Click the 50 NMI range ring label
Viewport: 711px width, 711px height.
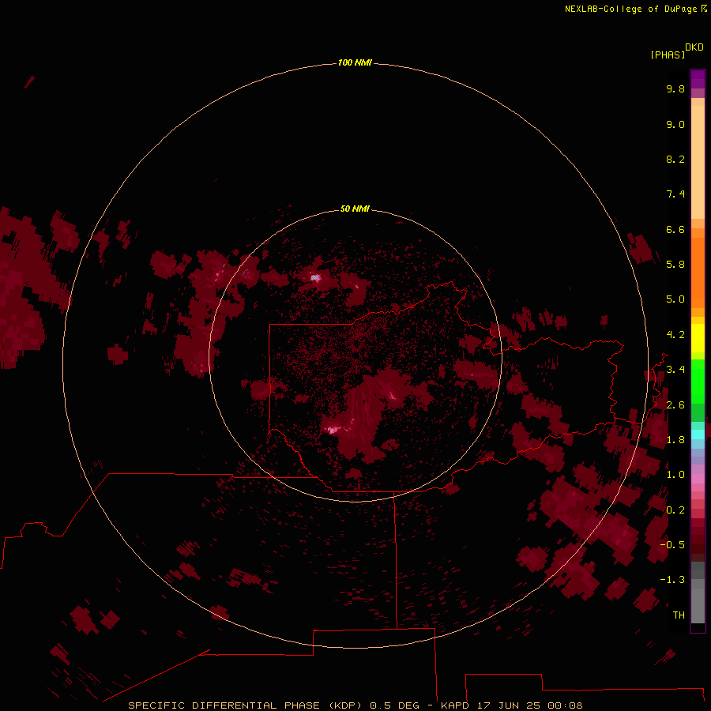(x=355, y=209)
